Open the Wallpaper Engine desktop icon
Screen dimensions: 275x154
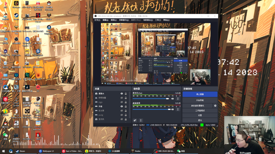coord(27,41)
